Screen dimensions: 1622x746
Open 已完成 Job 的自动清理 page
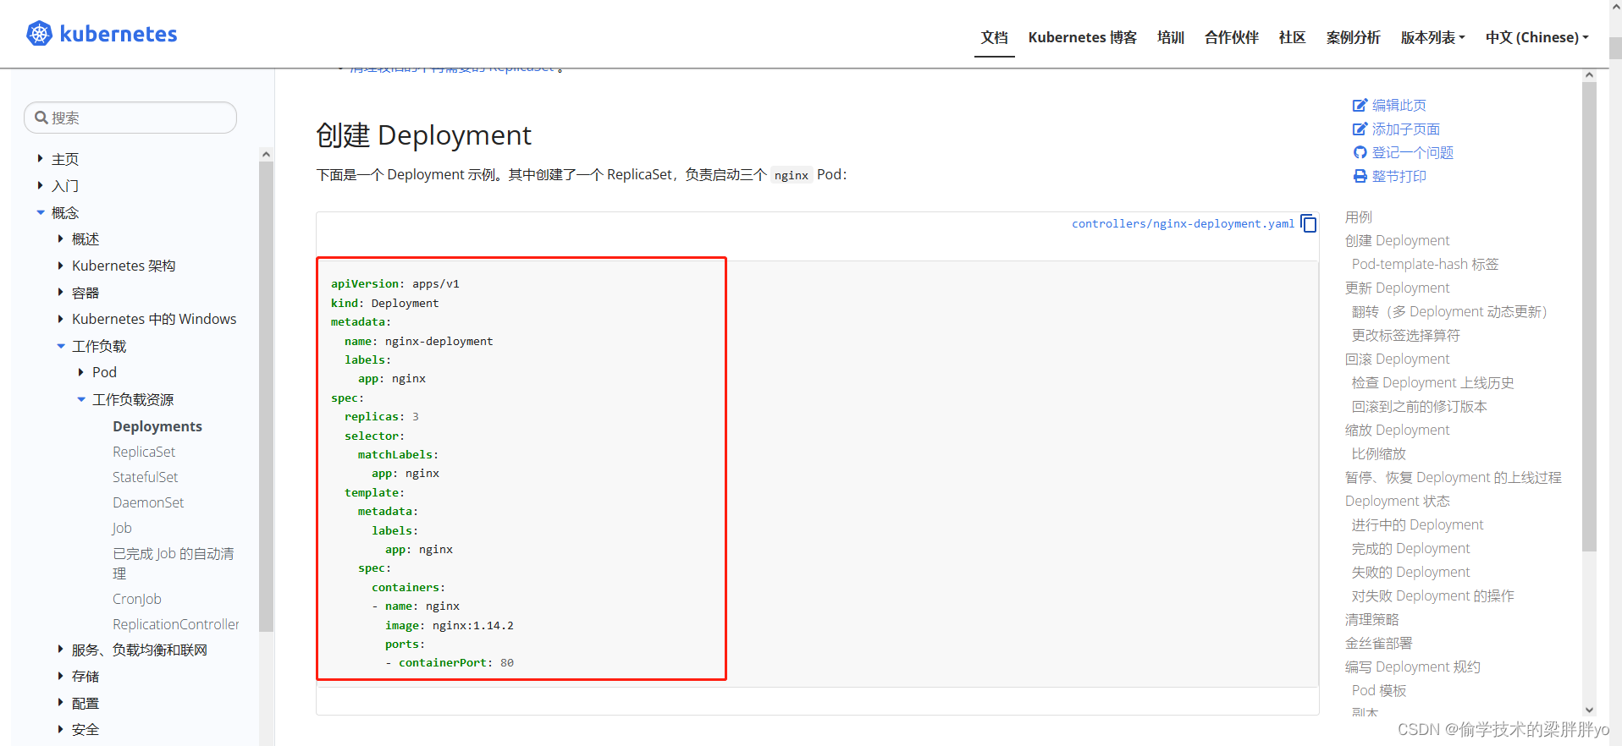[174, 563]
